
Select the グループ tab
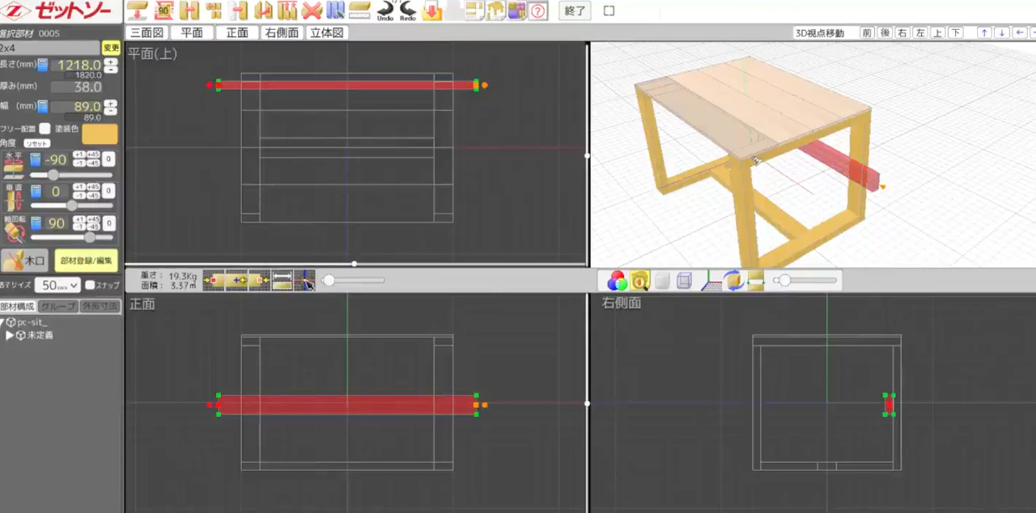[x=58, y=307]
